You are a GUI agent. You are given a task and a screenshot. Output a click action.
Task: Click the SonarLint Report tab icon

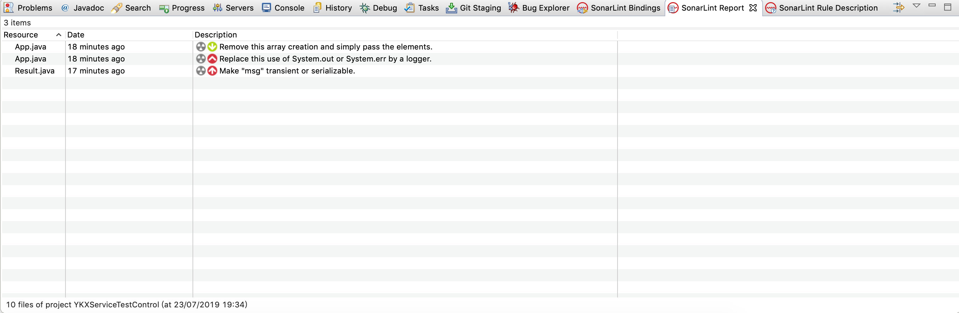(x=673, y=8)
